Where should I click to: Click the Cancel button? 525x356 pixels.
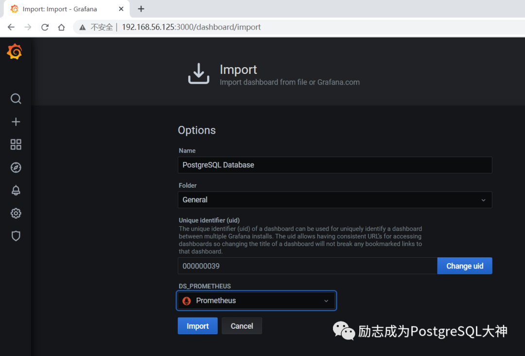click(x=242, y=326)
